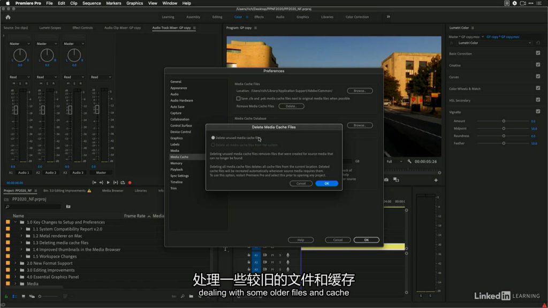Viewport: 548px width, 308px height.
Task: Reset the Lumetri Color effect icon
Action: click(538, 43)
